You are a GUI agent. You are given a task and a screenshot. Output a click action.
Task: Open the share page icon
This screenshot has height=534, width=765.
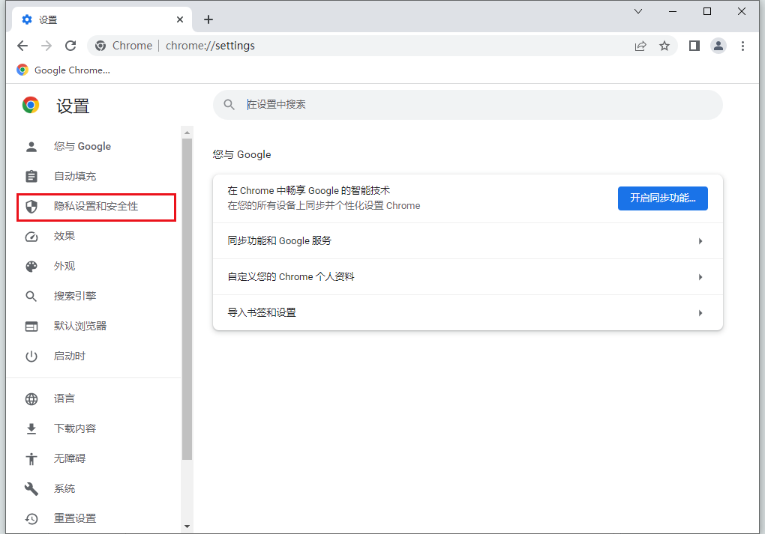pyautogui.click(x=640, y=46)
